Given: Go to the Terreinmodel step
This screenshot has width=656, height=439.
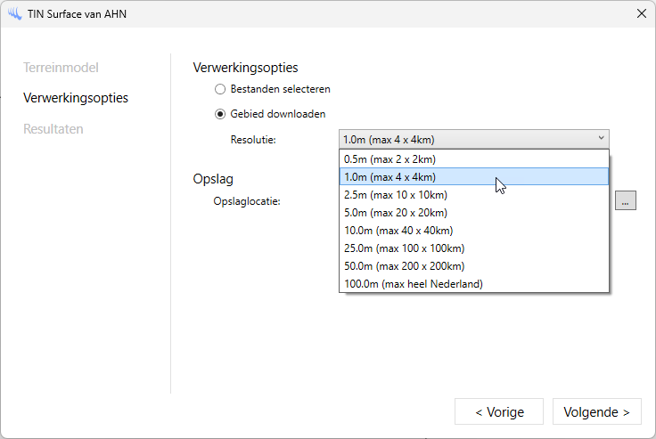Looking at the screenshot, I should pyautogui.click(x=61, y=68).
